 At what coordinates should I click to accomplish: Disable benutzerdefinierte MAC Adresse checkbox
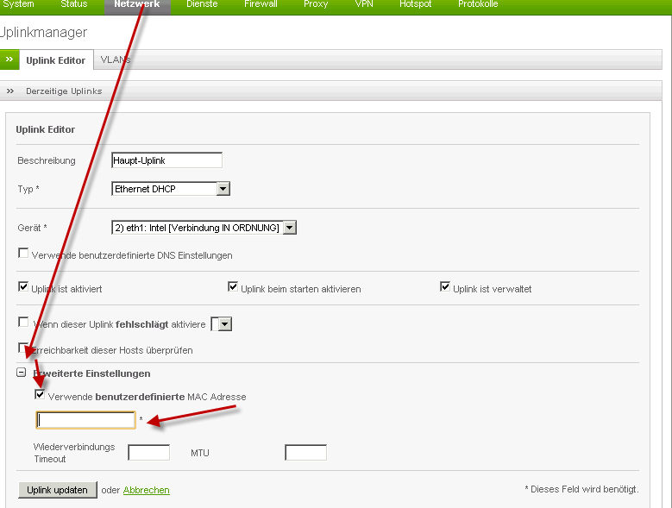(41, 395)
